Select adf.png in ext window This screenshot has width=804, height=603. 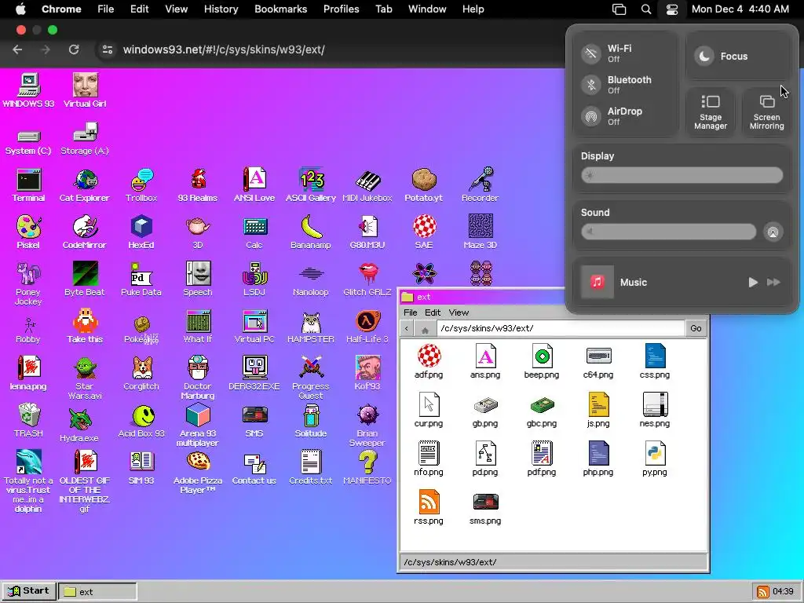tap(429, 362)
